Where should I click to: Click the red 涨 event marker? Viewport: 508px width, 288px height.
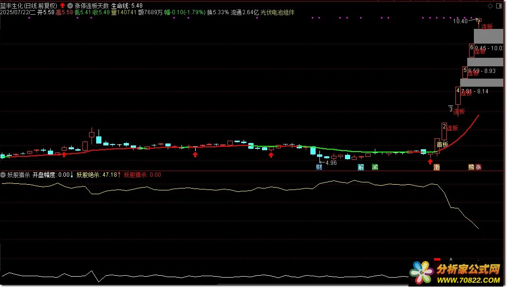pyautogui.click(x=478, y=167)
